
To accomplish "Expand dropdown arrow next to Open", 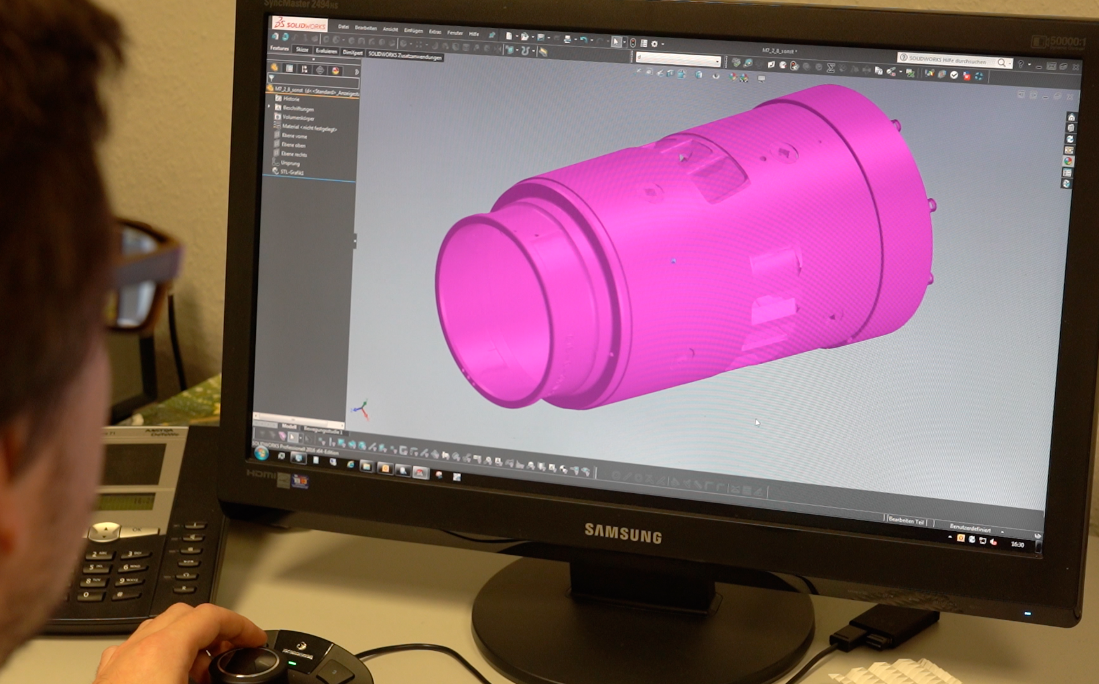I will 533,38.
